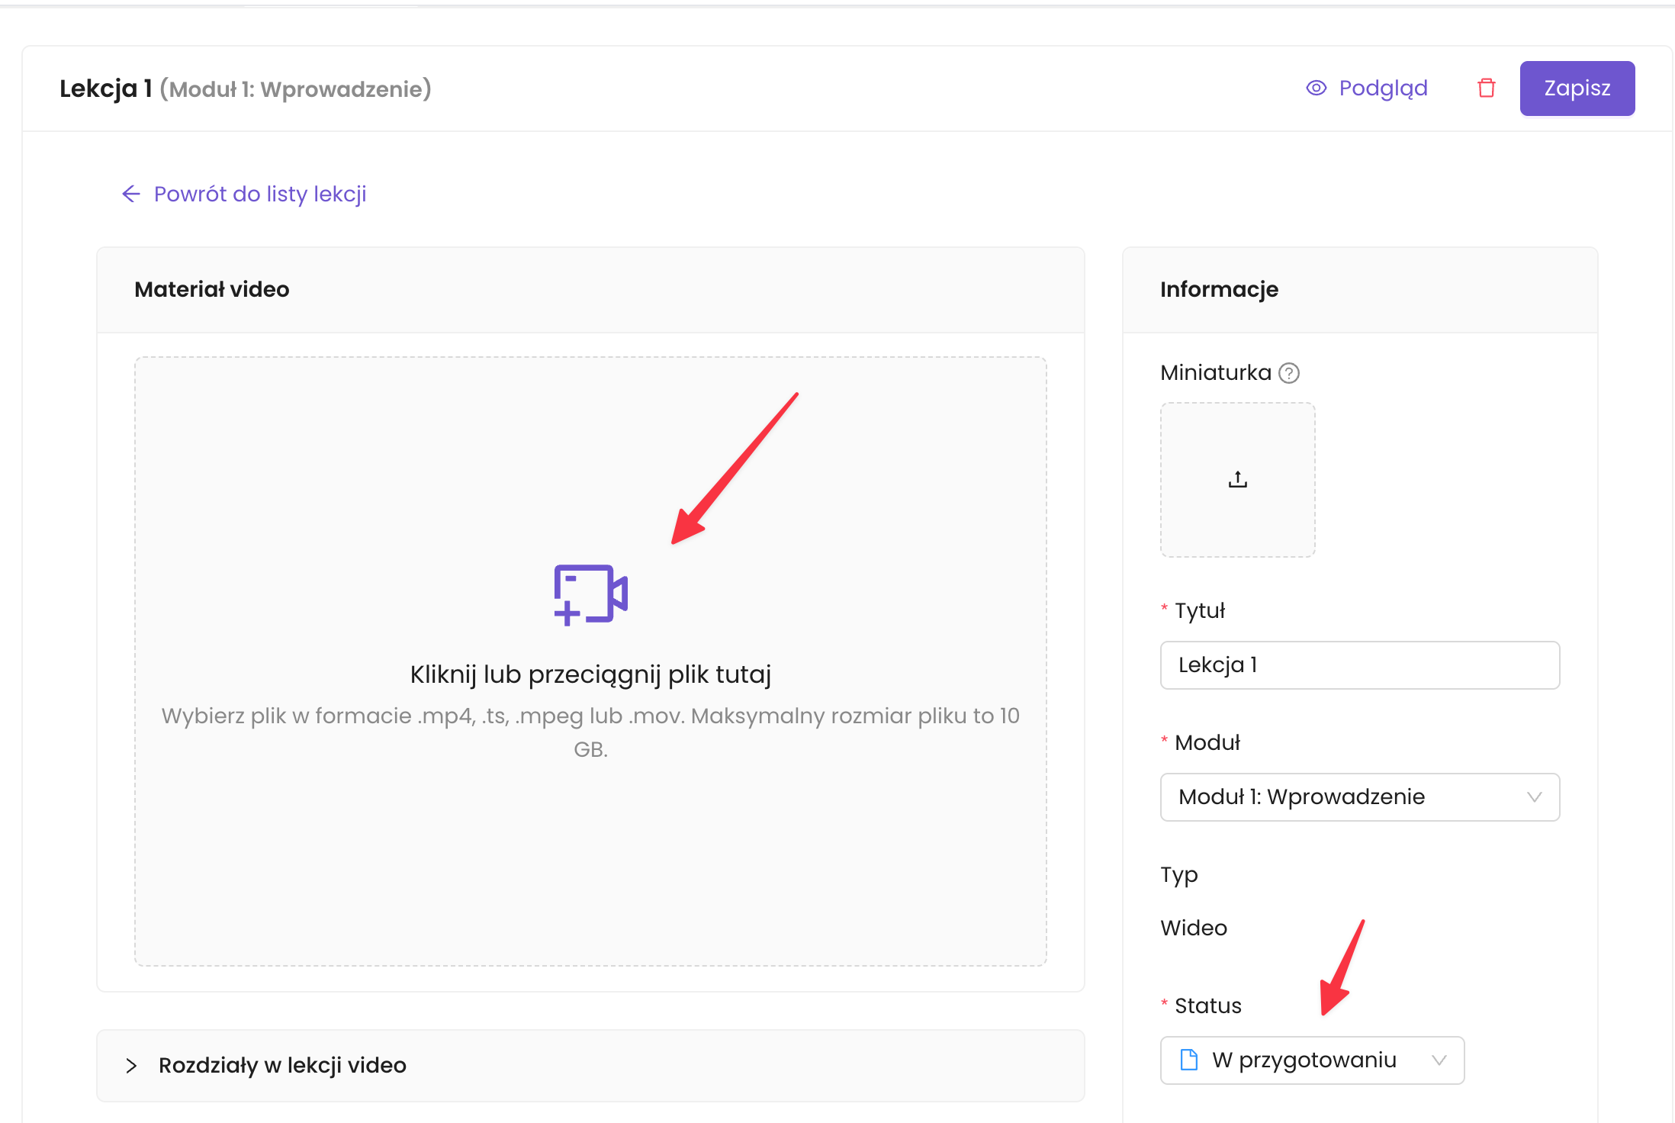Open the Moduł dropdown chevron

coord(1534,797)
